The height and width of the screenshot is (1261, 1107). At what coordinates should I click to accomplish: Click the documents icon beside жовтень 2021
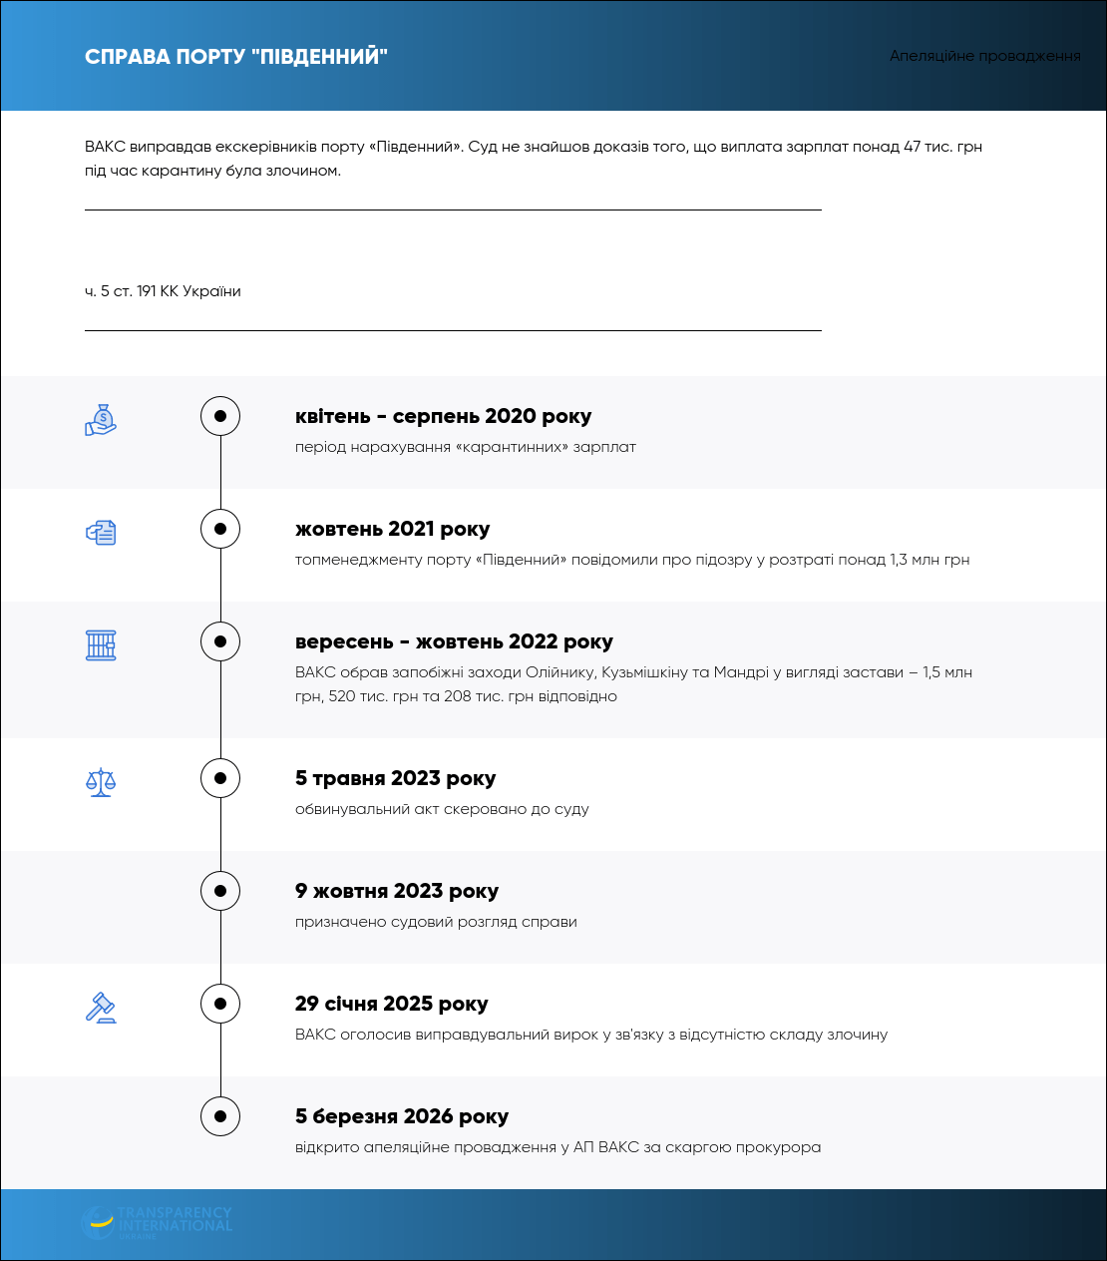click(x=101, y=533)
